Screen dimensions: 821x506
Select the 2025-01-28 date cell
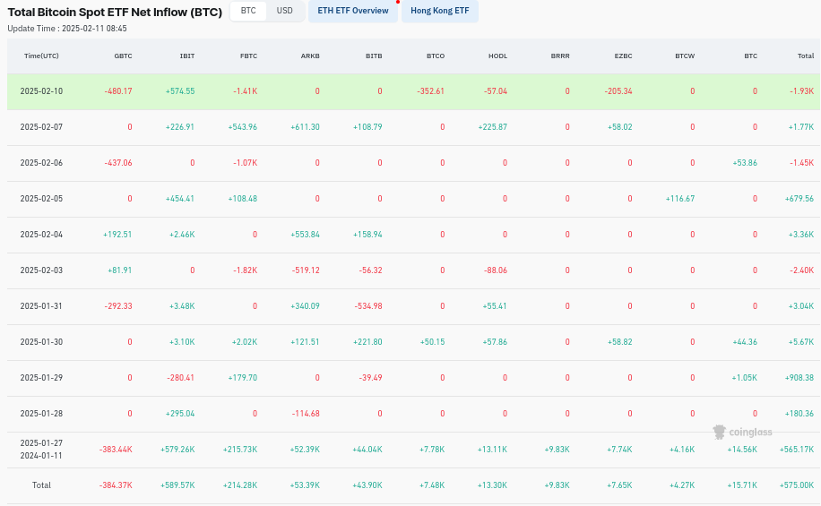click(41, 414)
